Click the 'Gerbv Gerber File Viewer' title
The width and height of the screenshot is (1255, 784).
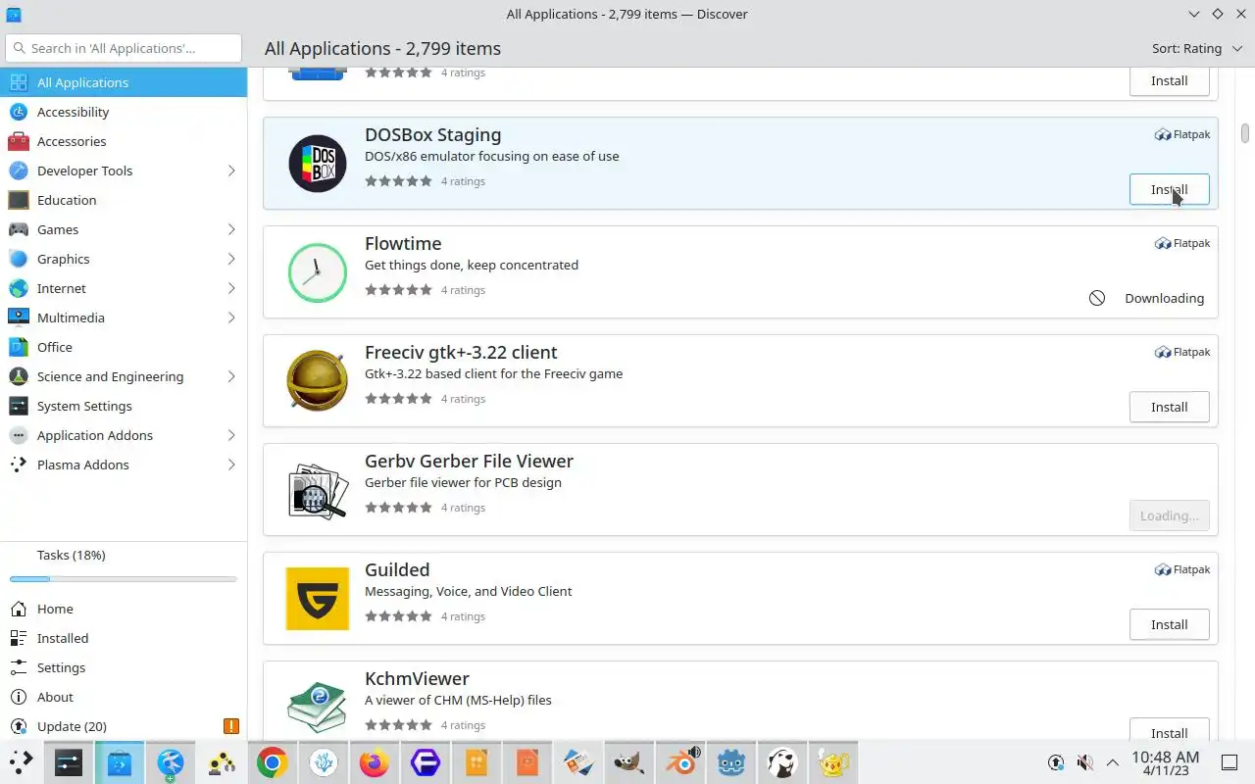click(469, 461)
